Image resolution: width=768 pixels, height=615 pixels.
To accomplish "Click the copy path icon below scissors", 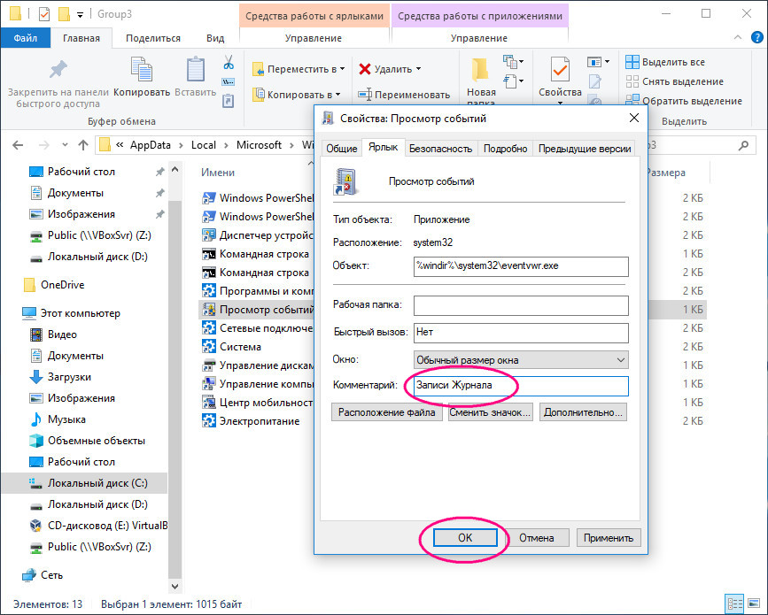I will coord(229,81).
